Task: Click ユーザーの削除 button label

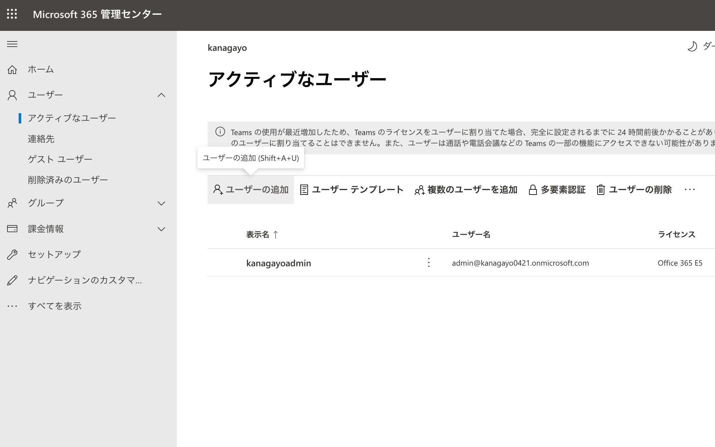Action: pos(640,190)
